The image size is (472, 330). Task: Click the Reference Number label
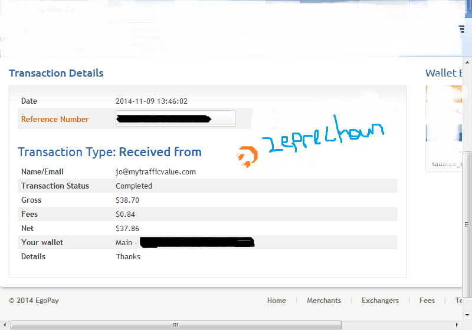pos(55,119)
